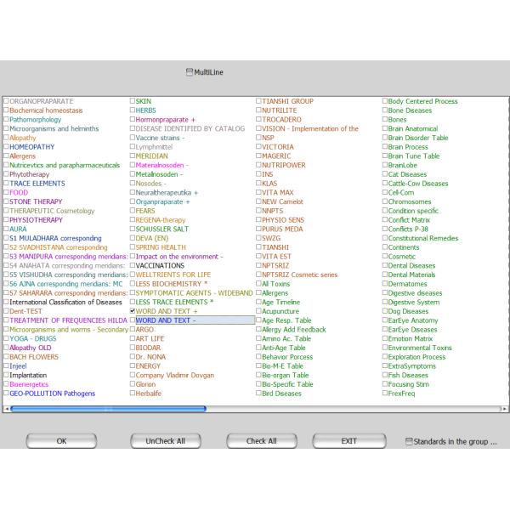Check the Acupuncture list item

259,311
